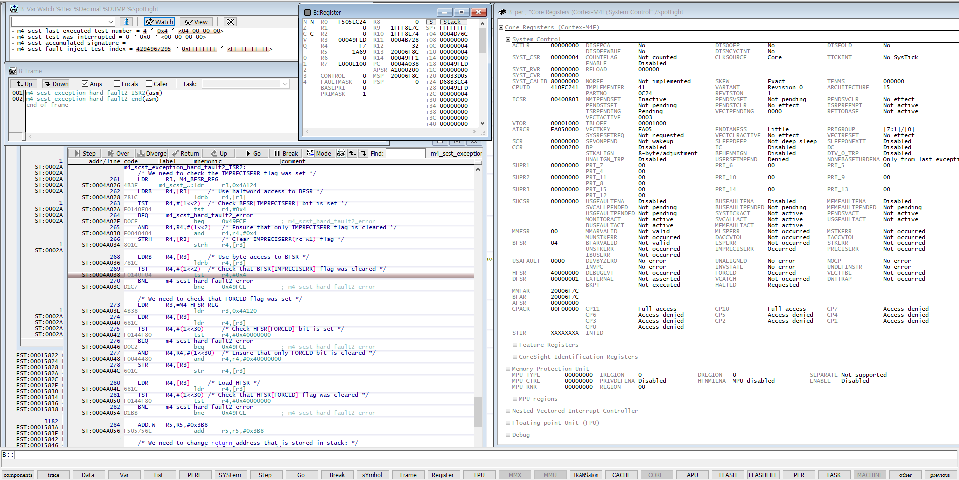Viewport: 959px width, 480px height.
Task: Expand the MPU regions section
Action: tap(515, 399)
